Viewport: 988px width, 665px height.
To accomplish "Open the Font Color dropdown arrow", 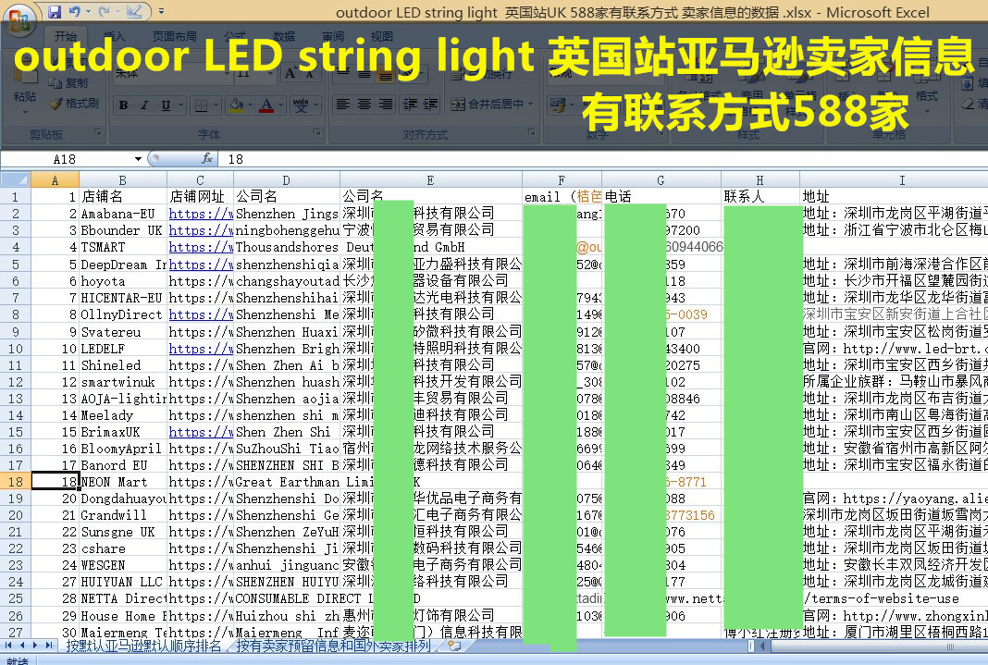I will [281, 105].
